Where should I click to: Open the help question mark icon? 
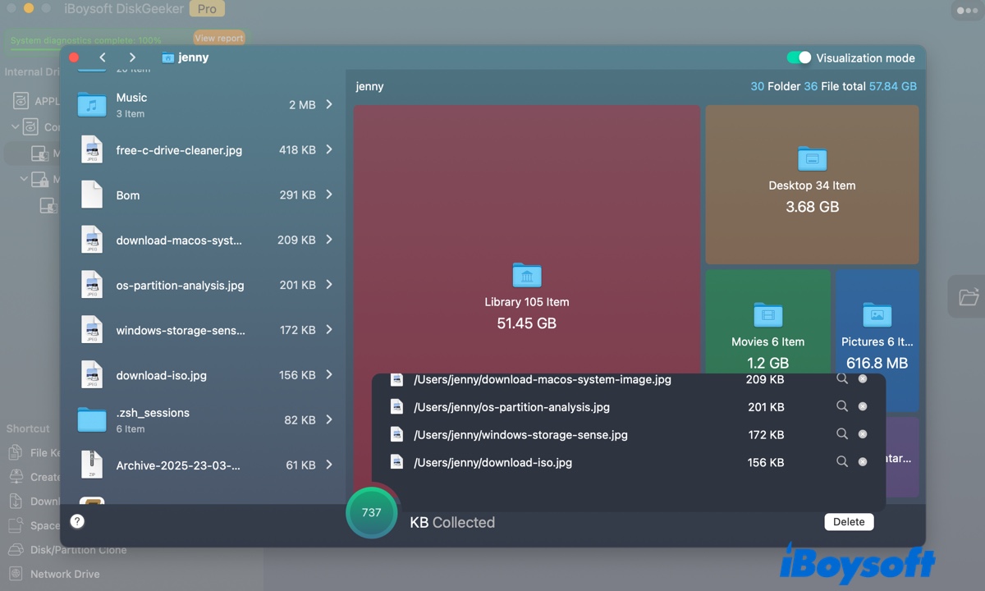(x=77, y=521)
